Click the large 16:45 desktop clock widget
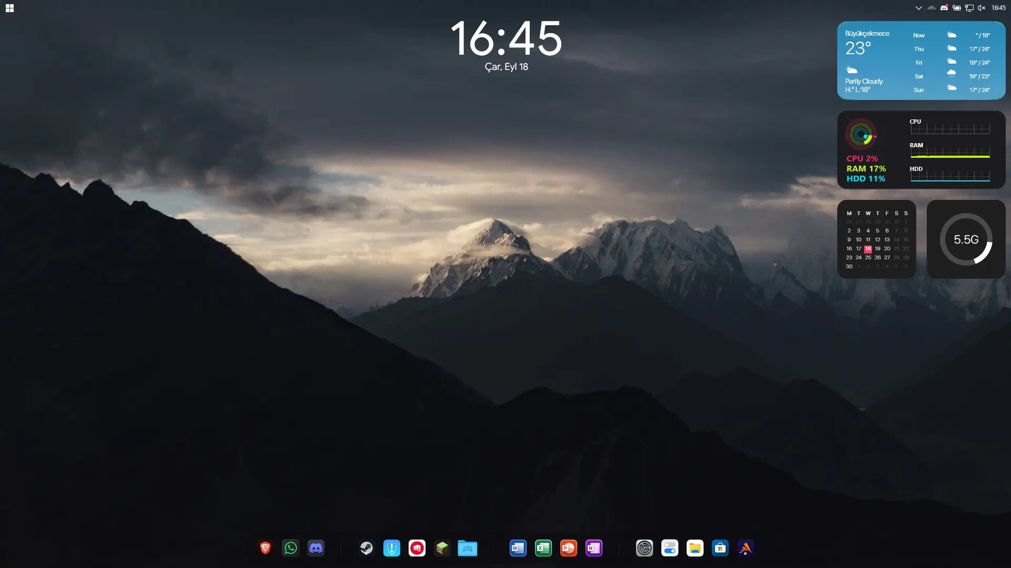The width and height of the screenshot is (1011, 568). click(506, 38)
